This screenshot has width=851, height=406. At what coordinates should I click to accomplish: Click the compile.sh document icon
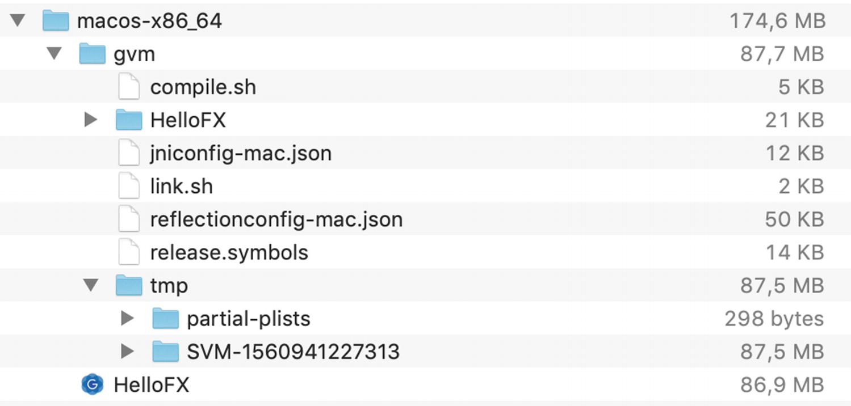click(x=128, y=86)
